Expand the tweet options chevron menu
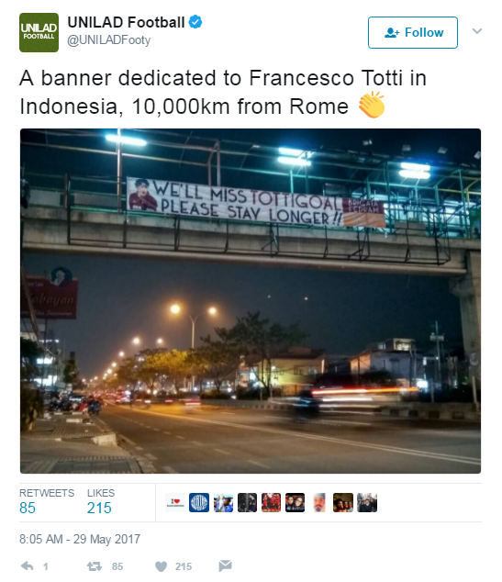This screenshot has height=582, width=502. 477,31
